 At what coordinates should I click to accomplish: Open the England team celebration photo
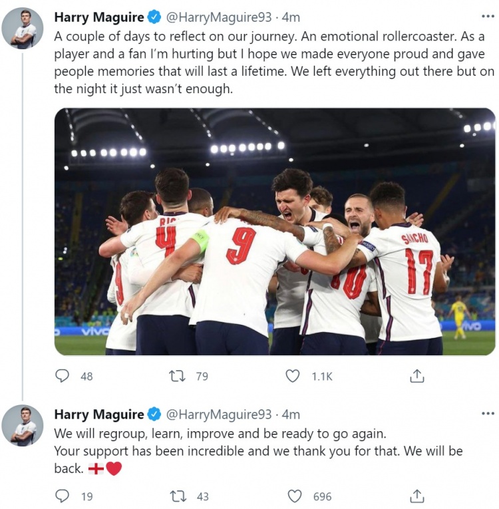[275, 232]
